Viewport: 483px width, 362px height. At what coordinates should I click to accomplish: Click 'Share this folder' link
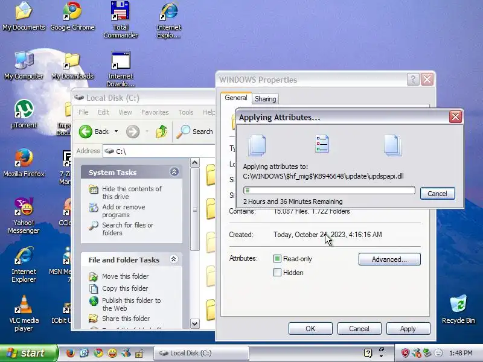pos(126,319)
